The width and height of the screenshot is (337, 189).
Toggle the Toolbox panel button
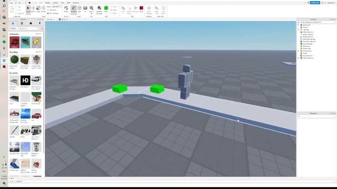(x=74, y=9)
